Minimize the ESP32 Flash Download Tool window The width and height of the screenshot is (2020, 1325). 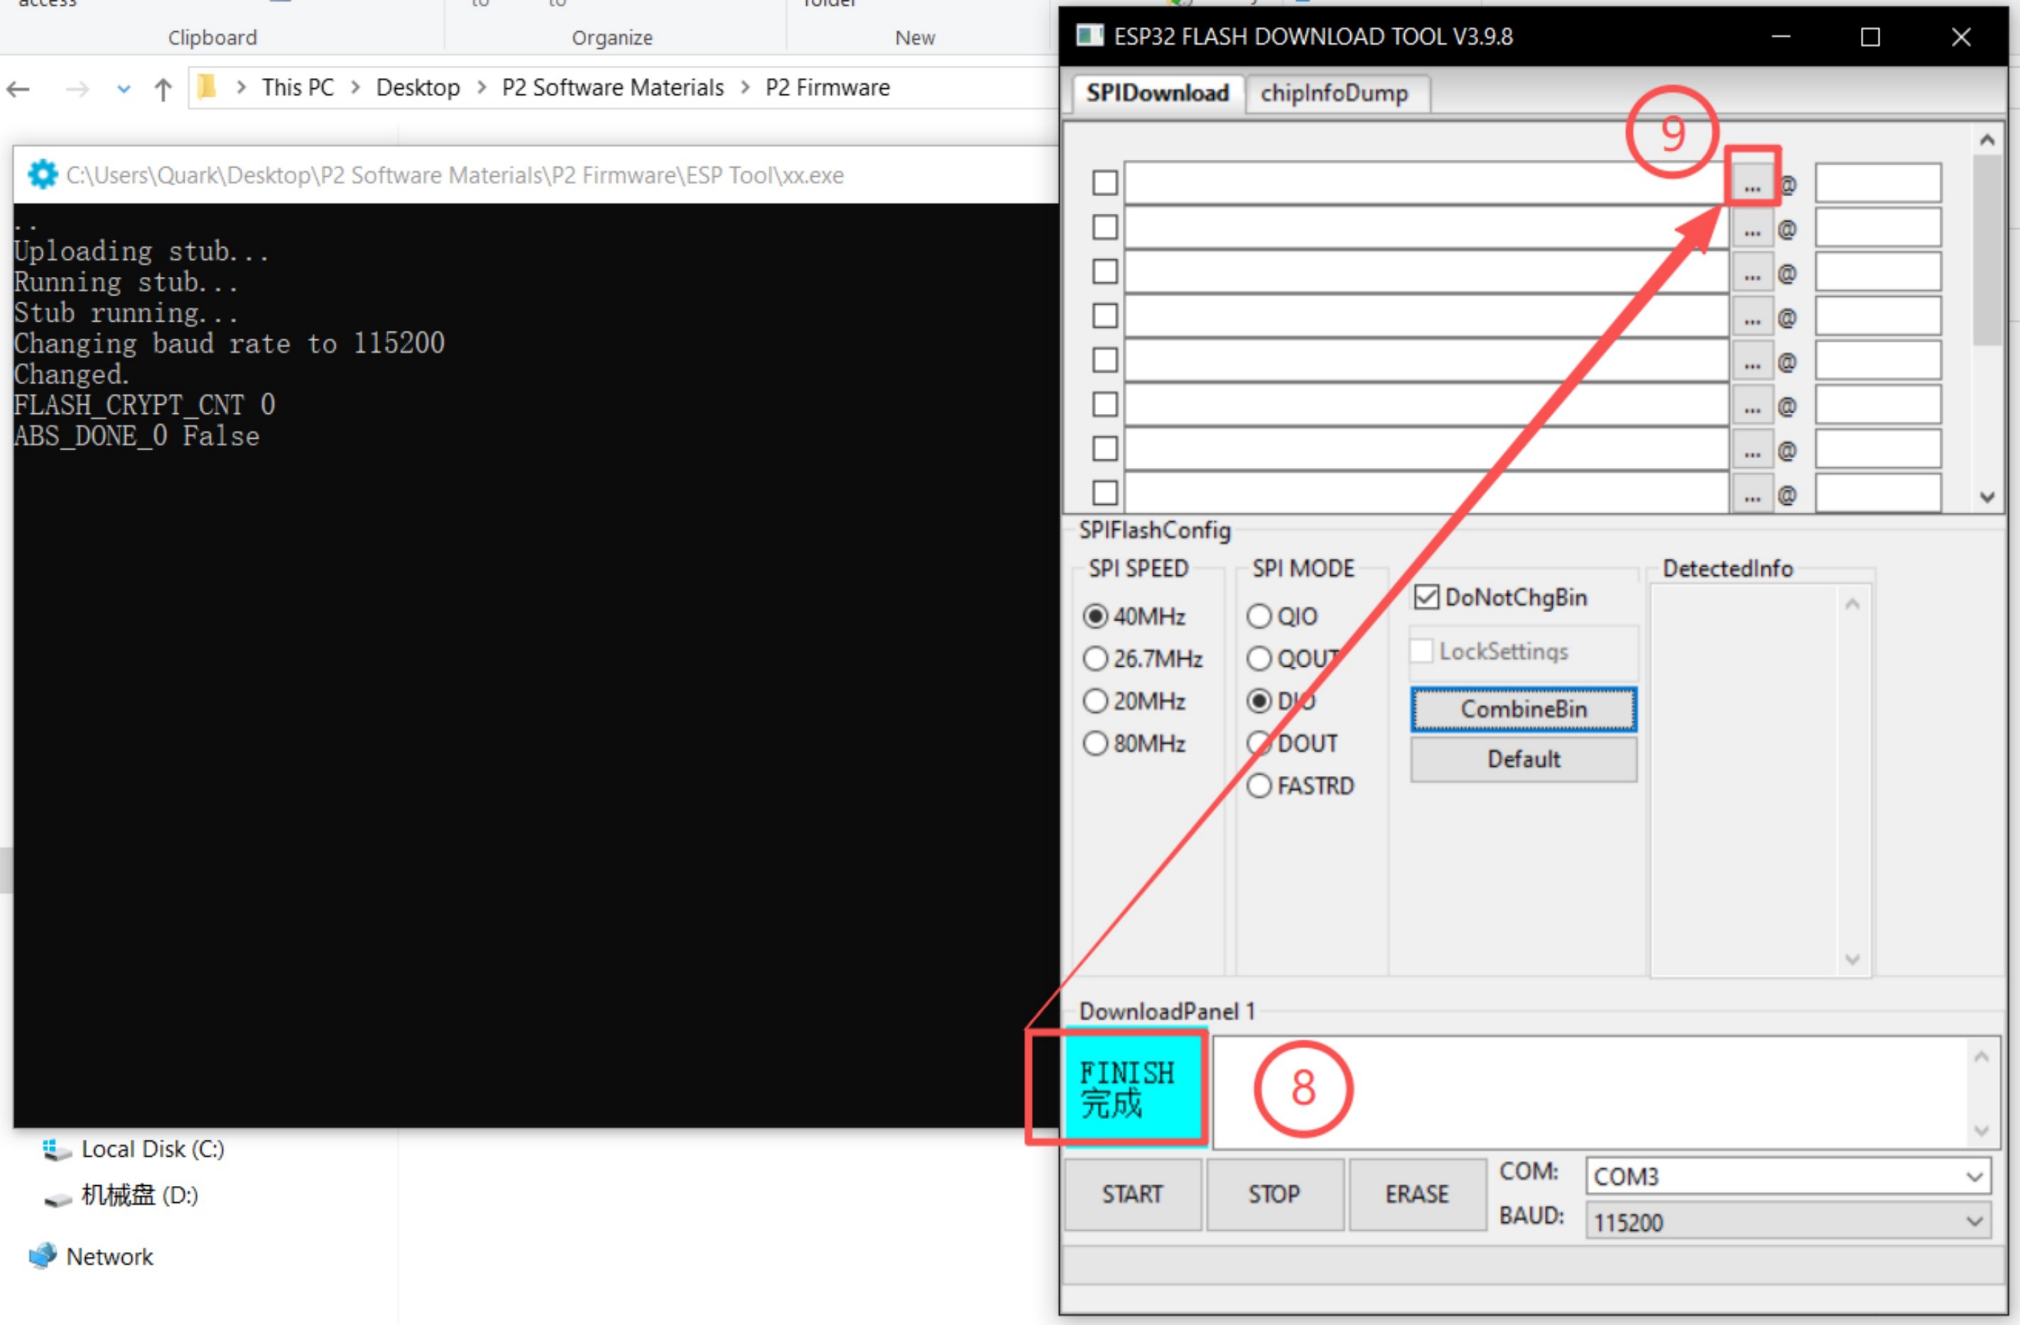point(1781,36)
